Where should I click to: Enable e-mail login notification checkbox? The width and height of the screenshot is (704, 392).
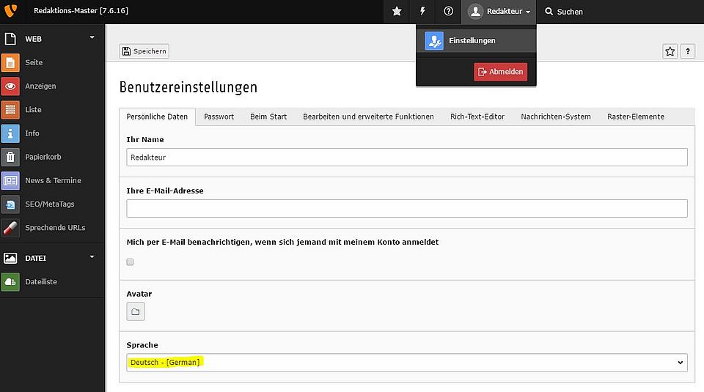click(x=131, y=262)
